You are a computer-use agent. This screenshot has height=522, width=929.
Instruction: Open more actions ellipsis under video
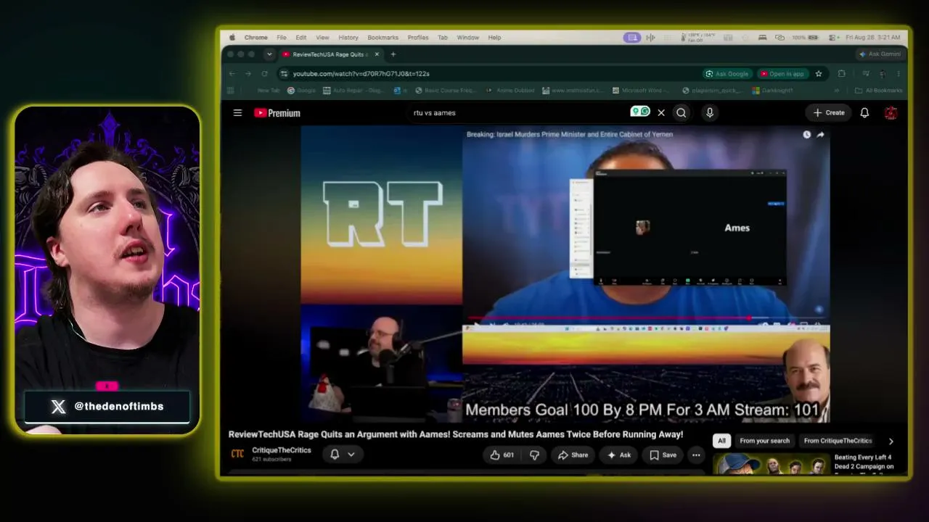696,455
